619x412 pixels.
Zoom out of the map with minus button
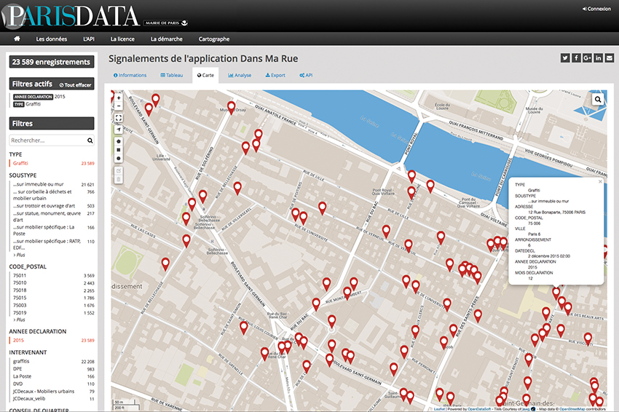point(119,106)
